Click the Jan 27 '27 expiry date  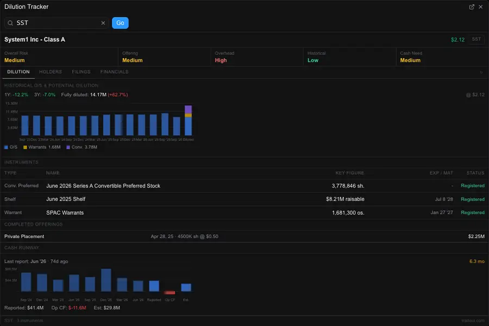pyautogui.click(x=442, y=212)
